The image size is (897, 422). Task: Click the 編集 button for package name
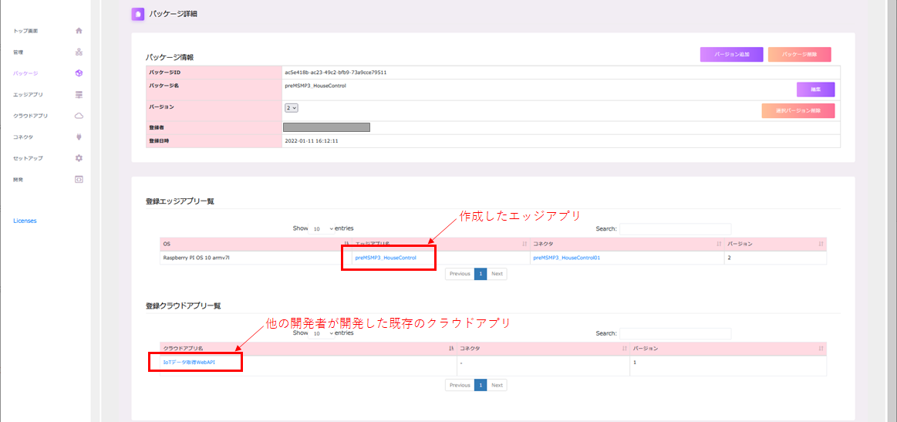(815, 89)
